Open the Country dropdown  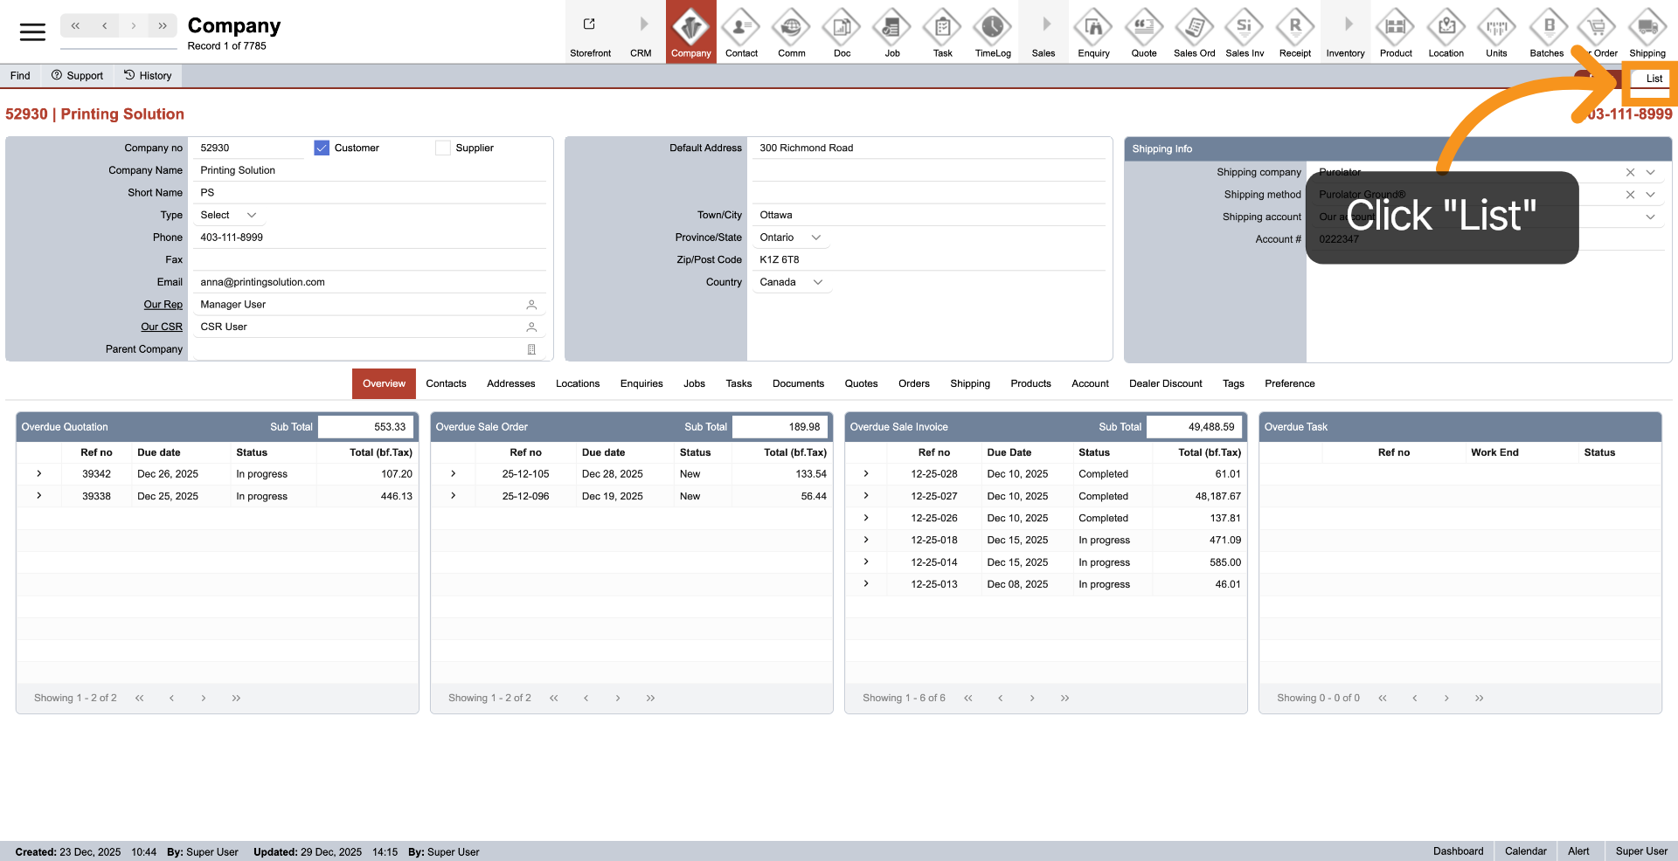click(x=791, y=282)
